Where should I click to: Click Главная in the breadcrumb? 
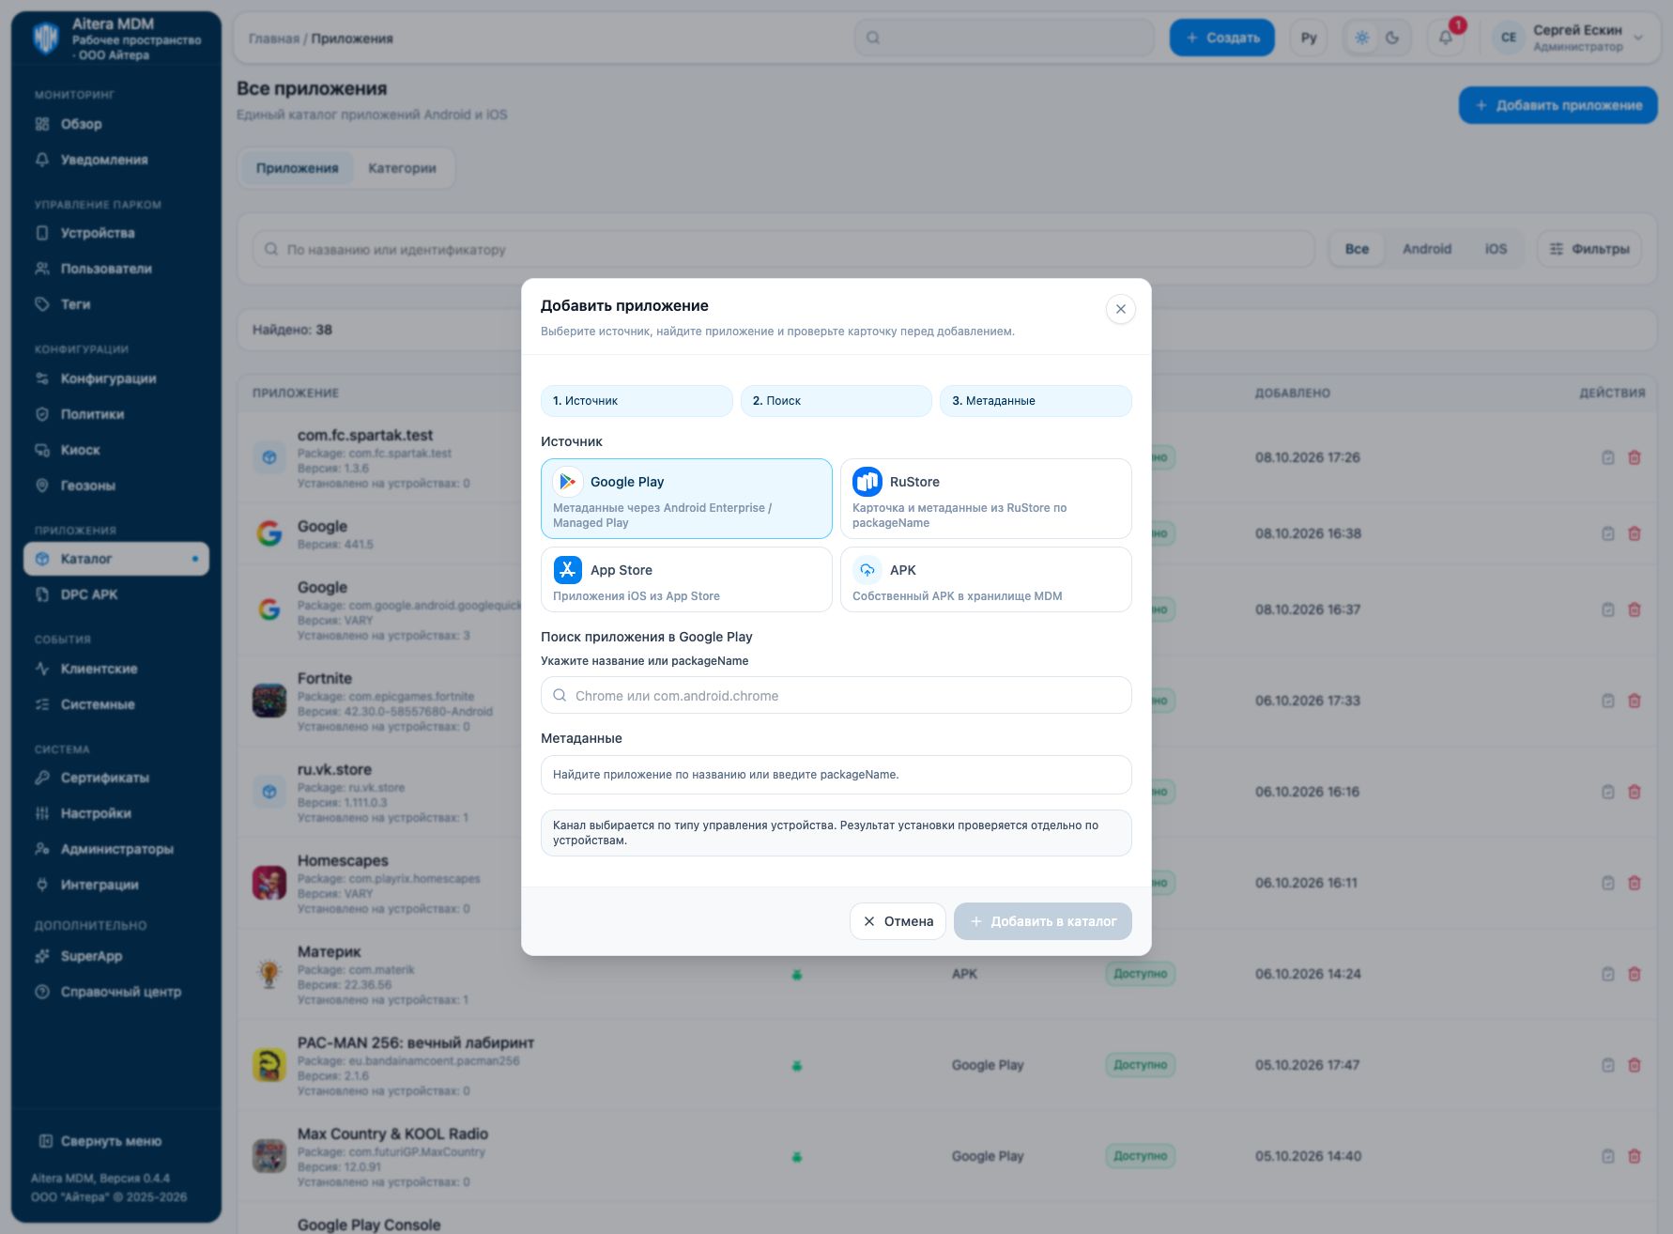click(274, 39)
